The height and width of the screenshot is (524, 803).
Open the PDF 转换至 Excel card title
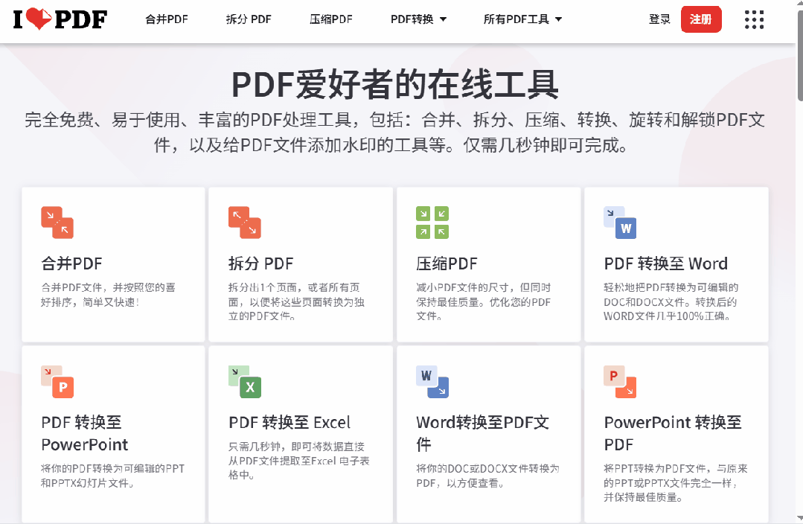(x=289, y=423)
